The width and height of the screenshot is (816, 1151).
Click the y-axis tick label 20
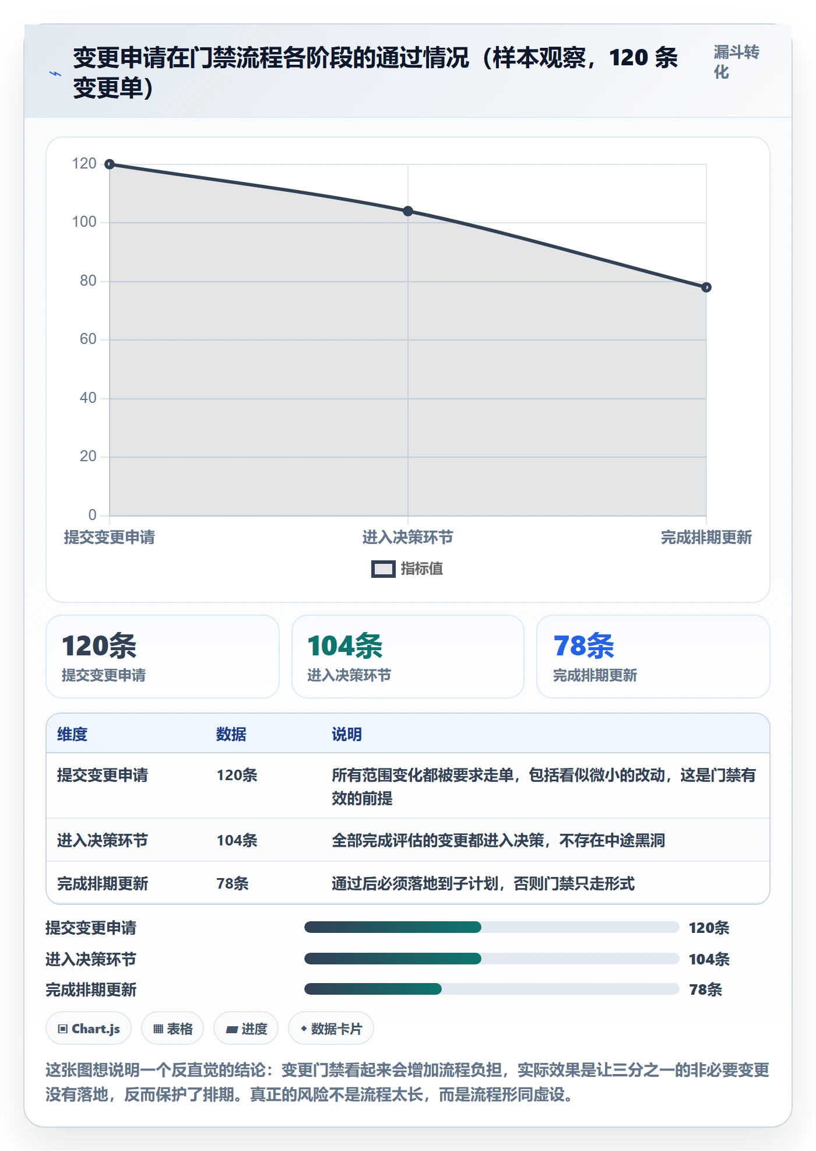point(88,457)
